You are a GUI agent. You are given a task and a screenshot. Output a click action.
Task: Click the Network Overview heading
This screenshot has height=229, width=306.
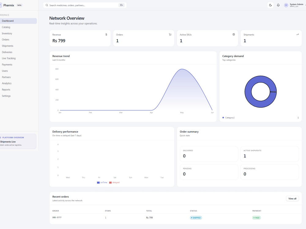[67, 18]
